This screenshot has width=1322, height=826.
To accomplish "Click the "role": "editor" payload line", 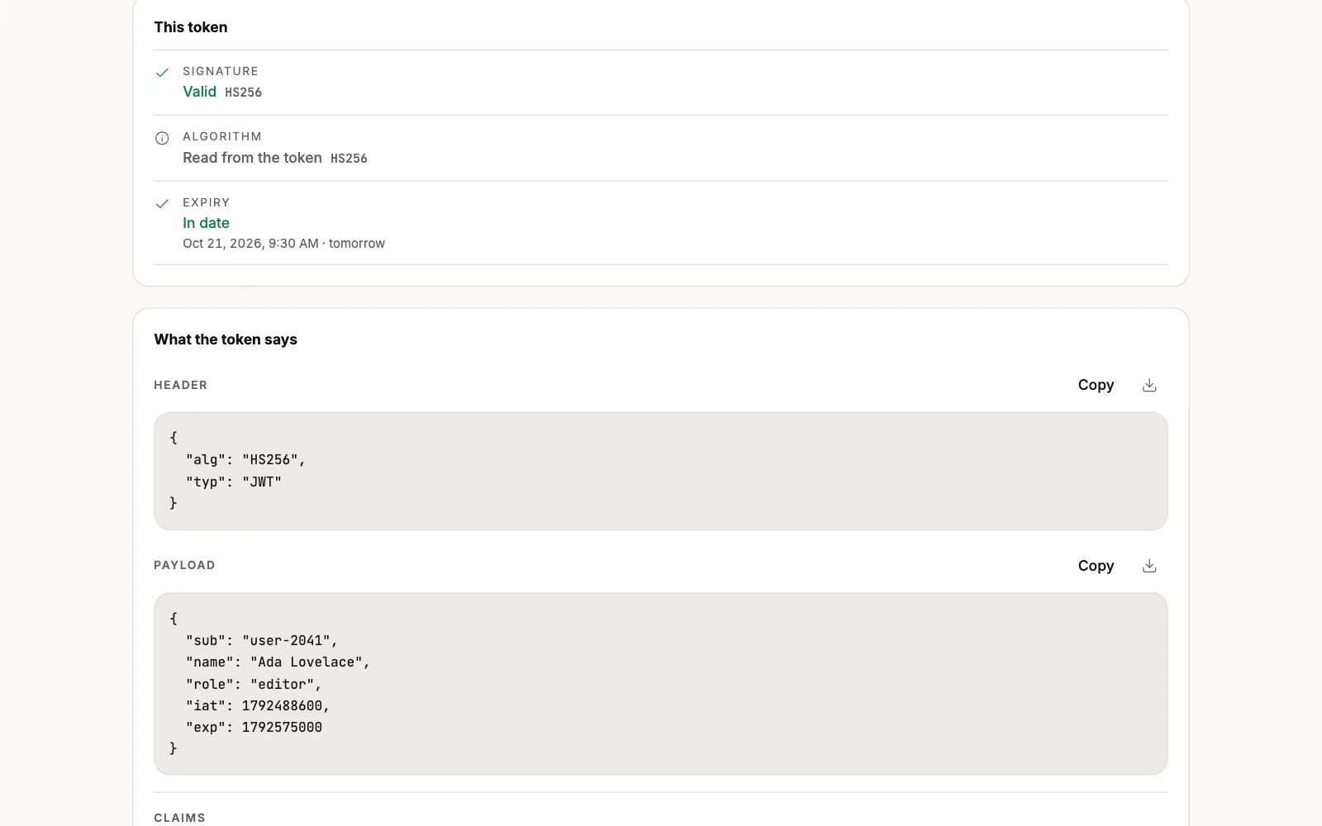I will coord(253,684).
